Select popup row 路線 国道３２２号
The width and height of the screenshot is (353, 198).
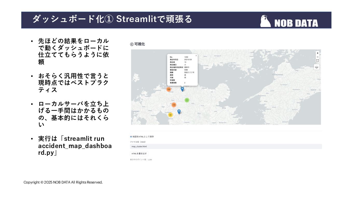click(x=182, y=72)
